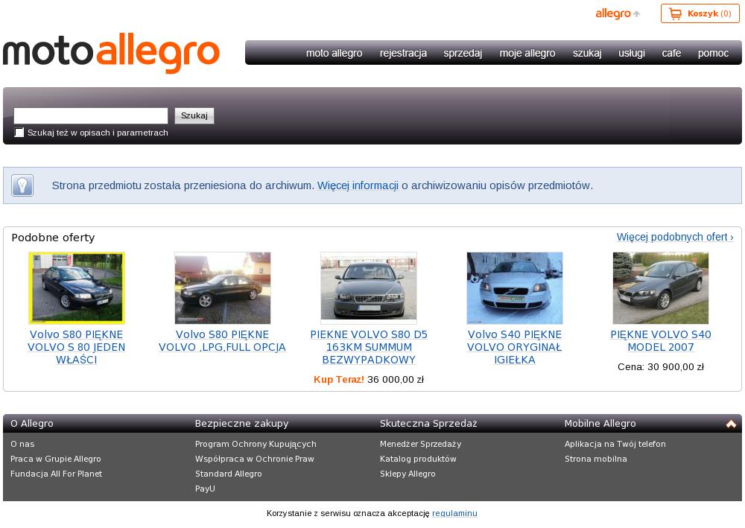Screen dimensions: 745x528
Task: Open the moje allegro menu item
Action: pos(527,53)
